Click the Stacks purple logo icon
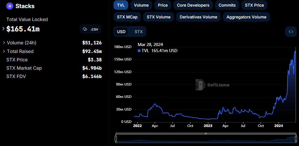The image size is (299, 146). tap(10, 6)
